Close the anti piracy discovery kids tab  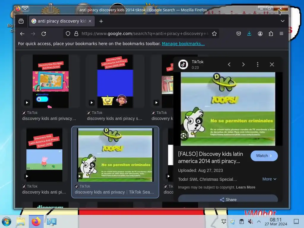coord(90,21)
